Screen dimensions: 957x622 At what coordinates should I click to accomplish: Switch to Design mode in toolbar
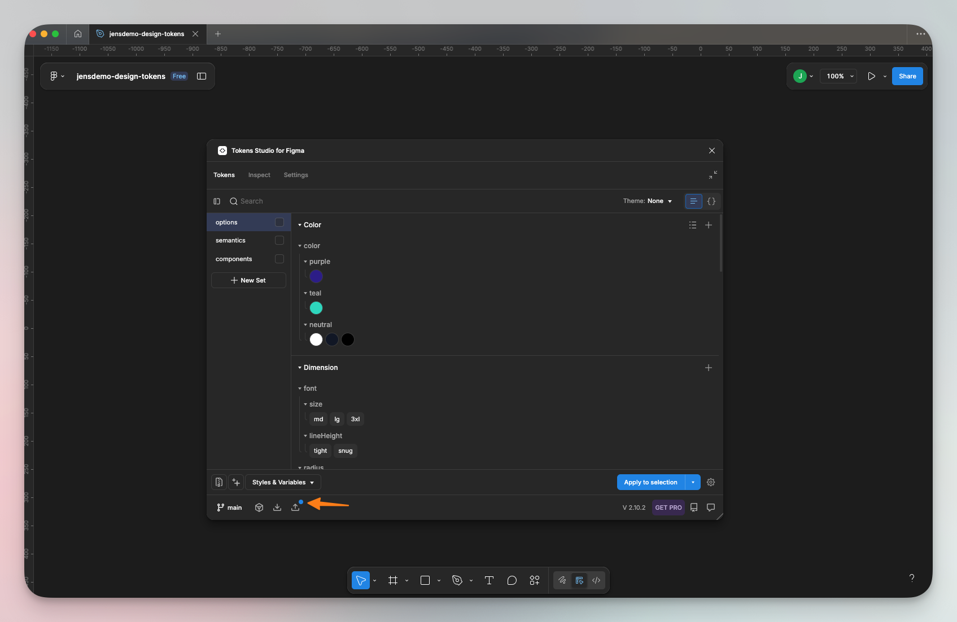(x=579, y=580)
